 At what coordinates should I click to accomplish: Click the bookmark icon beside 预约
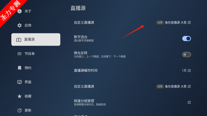click(20, 68)
